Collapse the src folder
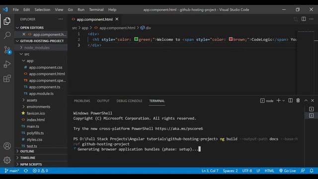This screenshot has height=179, width=318. click(25, 54)
